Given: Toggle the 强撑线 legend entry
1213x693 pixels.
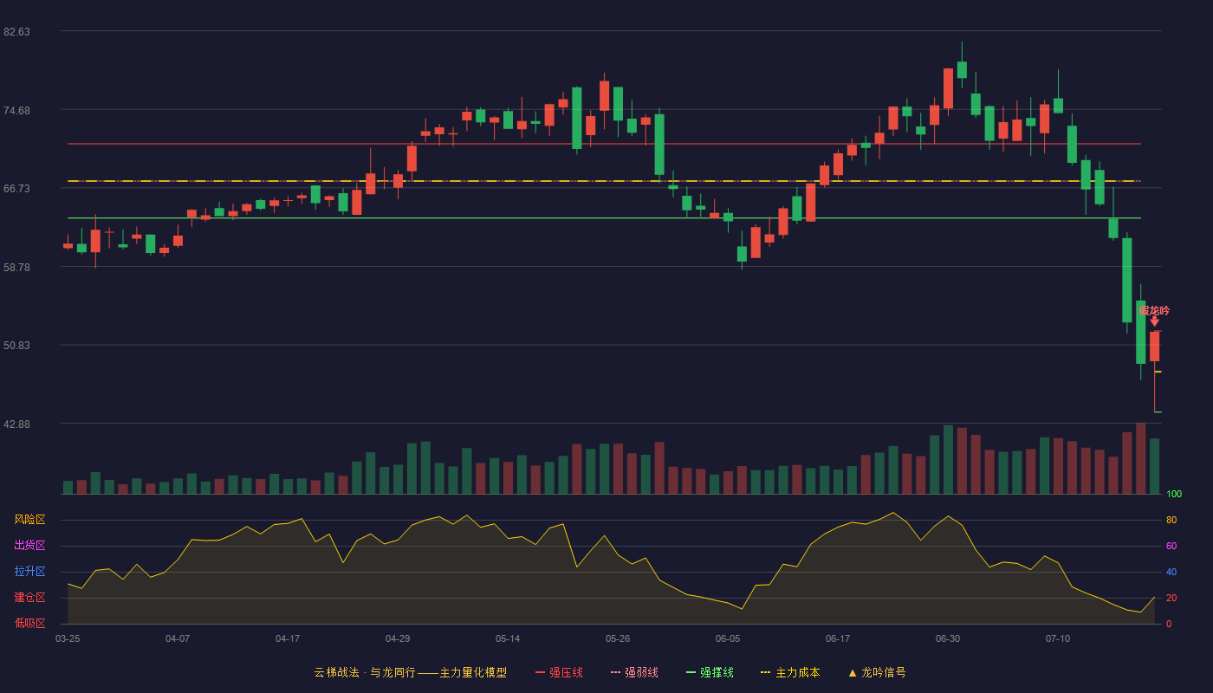Looking at the screenshot, I should (x=710, y=672).
